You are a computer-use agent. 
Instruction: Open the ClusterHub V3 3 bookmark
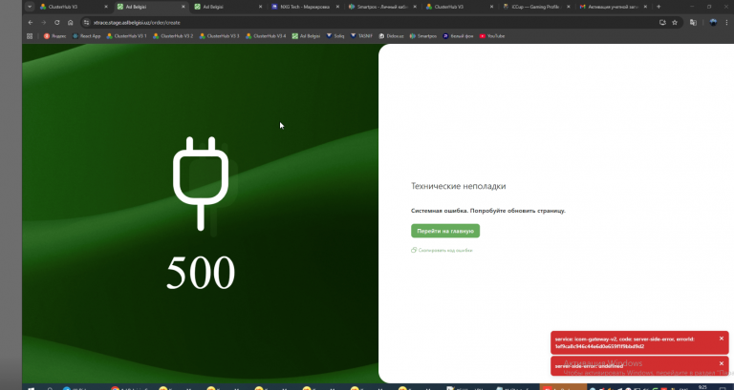[219, 36]
